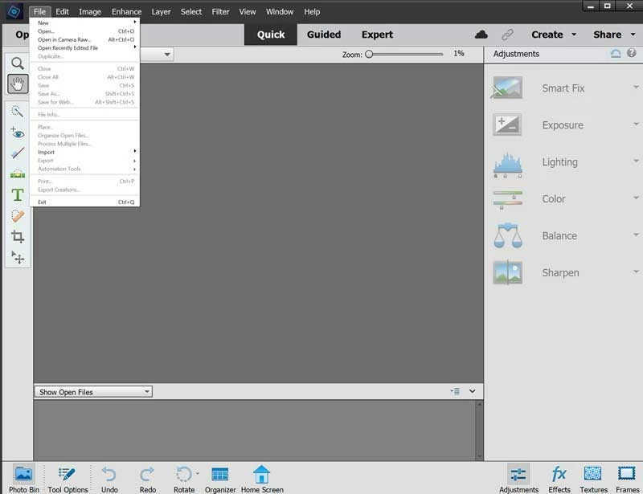Screen dimensions: 643x494
Task: Show the Textures panel
Action: click(x=593, y=479)
